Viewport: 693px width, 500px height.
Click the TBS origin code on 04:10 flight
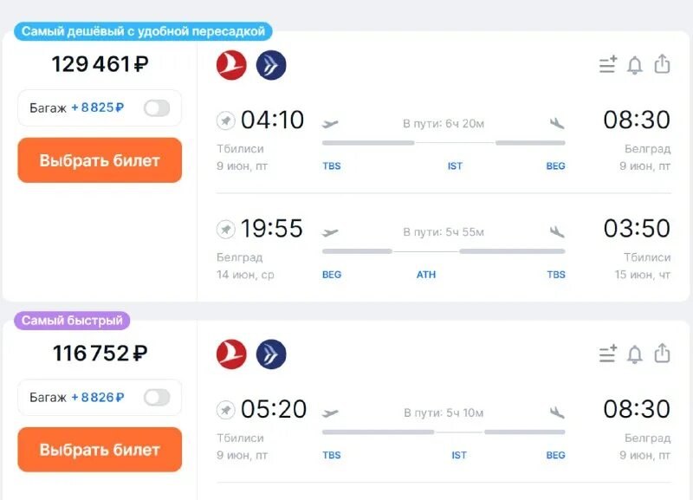click(x=331, y=166)
